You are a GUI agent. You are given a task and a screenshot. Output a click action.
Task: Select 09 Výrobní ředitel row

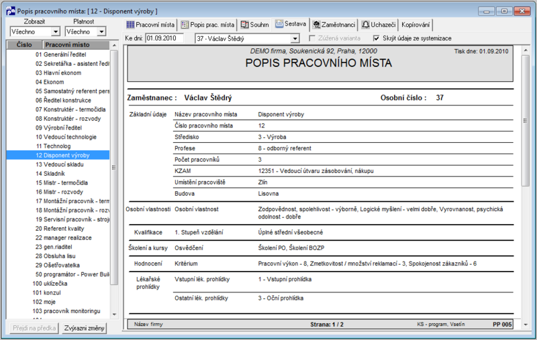(x=58, y=128)
